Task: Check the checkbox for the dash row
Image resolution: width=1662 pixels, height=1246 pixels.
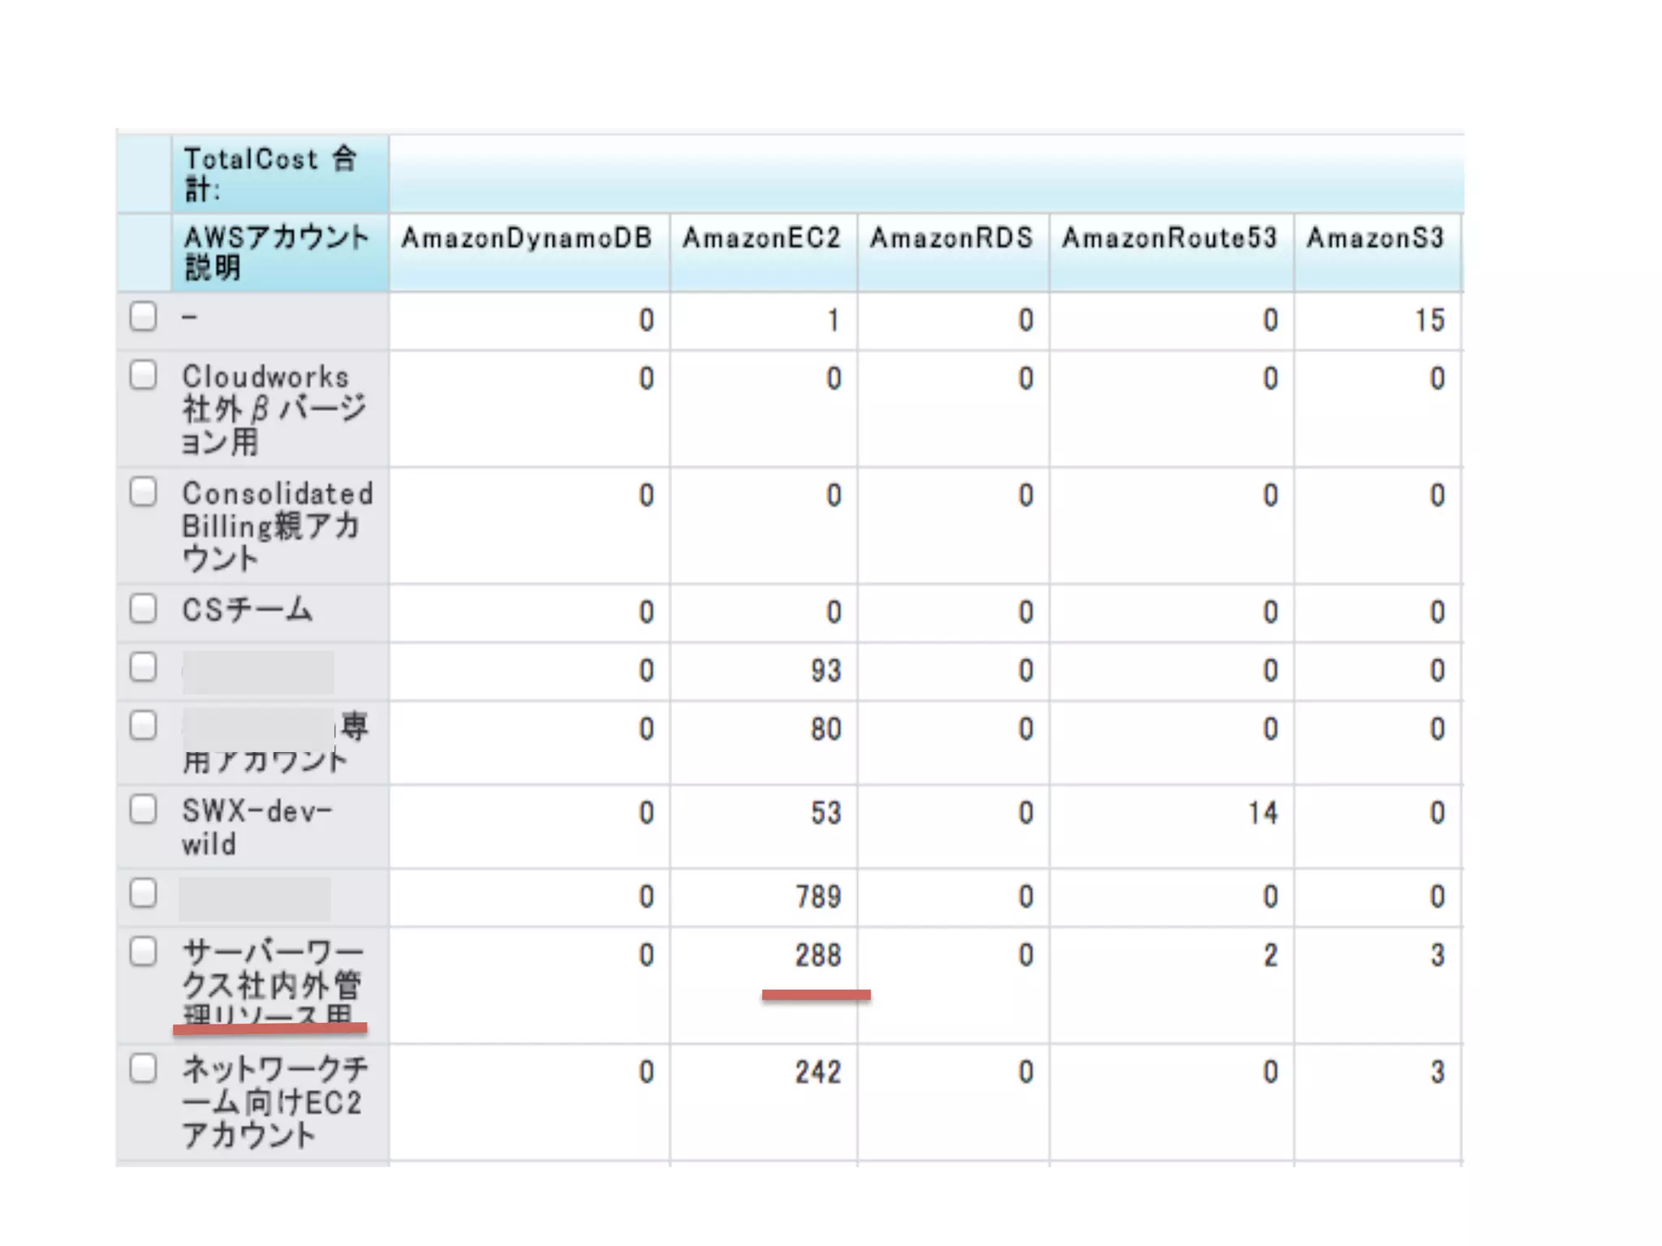Action: point(144,316)
